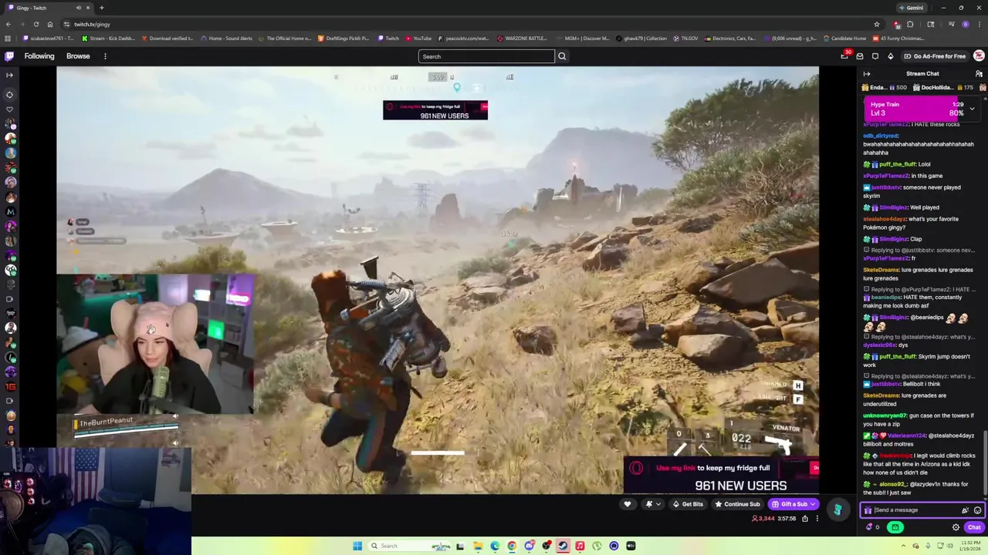Focus the Twitch search box
Viewport: 988px width, 555px height.
486,56
